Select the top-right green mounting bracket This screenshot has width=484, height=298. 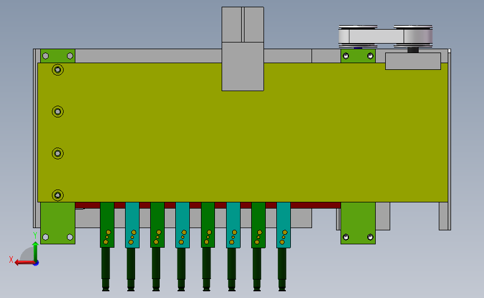pyautogui.click(x=358, y=56)
